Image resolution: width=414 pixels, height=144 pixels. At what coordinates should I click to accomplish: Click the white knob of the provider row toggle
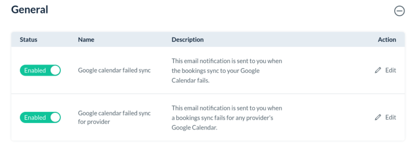tap(55, 118)
